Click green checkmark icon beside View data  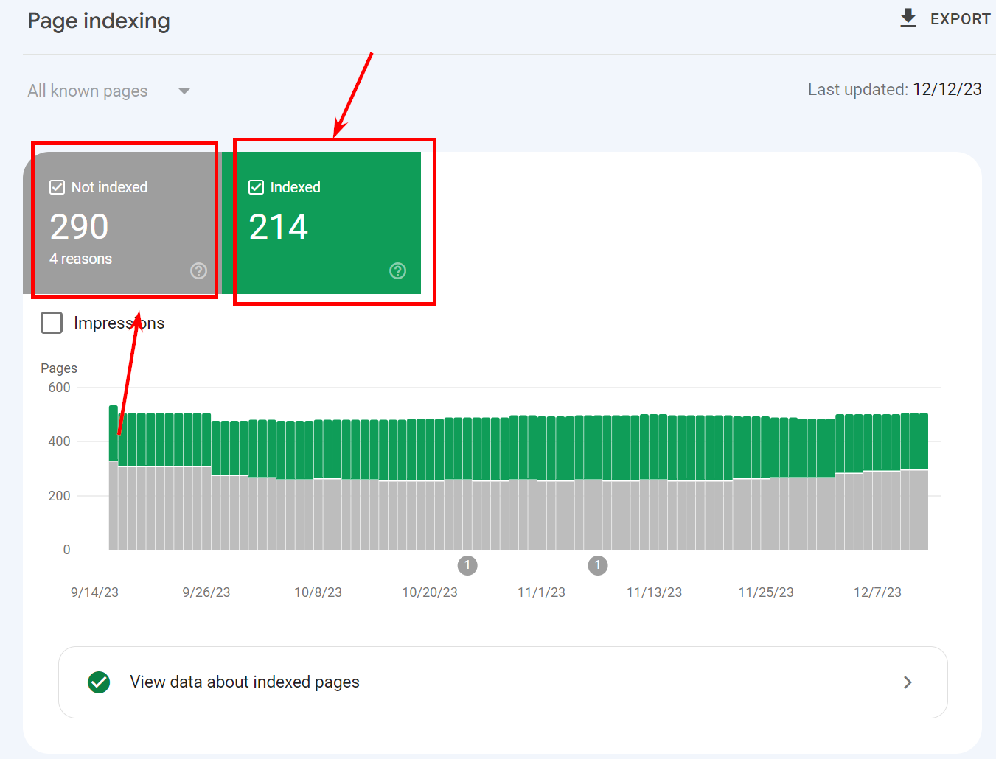coord(99,682)
